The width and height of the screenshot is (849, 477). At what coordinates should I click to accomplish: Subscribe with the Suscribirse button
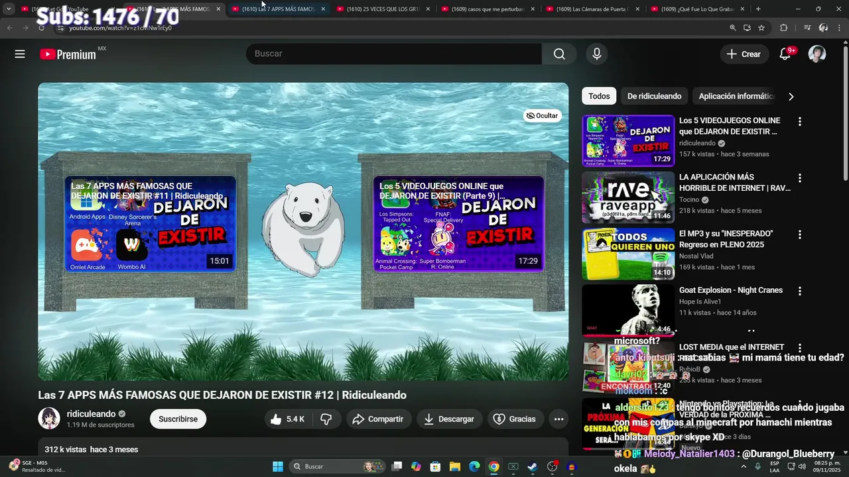(178, 419)
